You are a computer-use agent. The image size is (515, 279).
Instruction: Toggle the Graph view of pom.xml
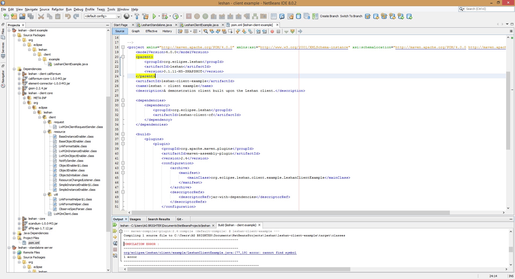coord(135,31)
